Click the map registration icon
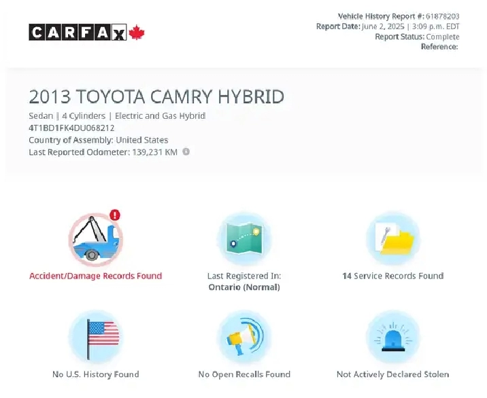 tap(244, 239)
